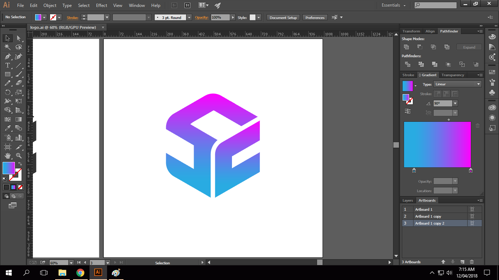Open the Creative Cloud Libraries panel icon

(492, 108)
